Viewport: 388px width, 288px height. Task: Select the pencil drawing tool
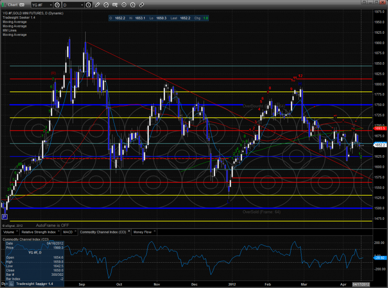click(x=98, y=5)
